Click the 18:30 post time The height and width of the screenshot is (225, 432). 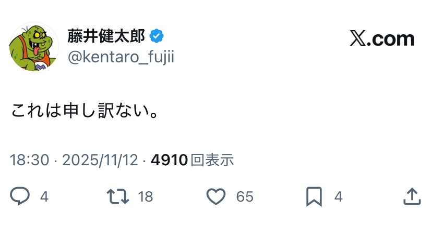(x=29, y=160)
